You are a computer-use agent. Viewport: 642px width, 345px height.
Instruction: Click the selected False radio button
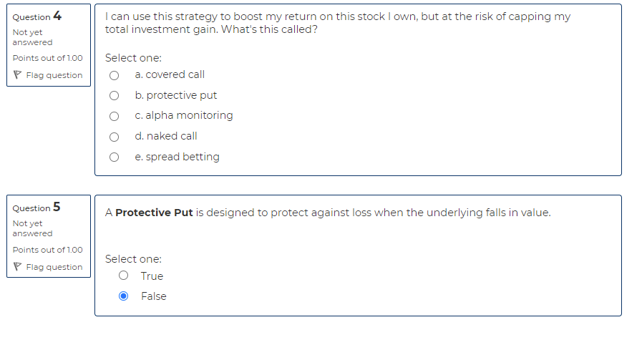tap(124, 296)
